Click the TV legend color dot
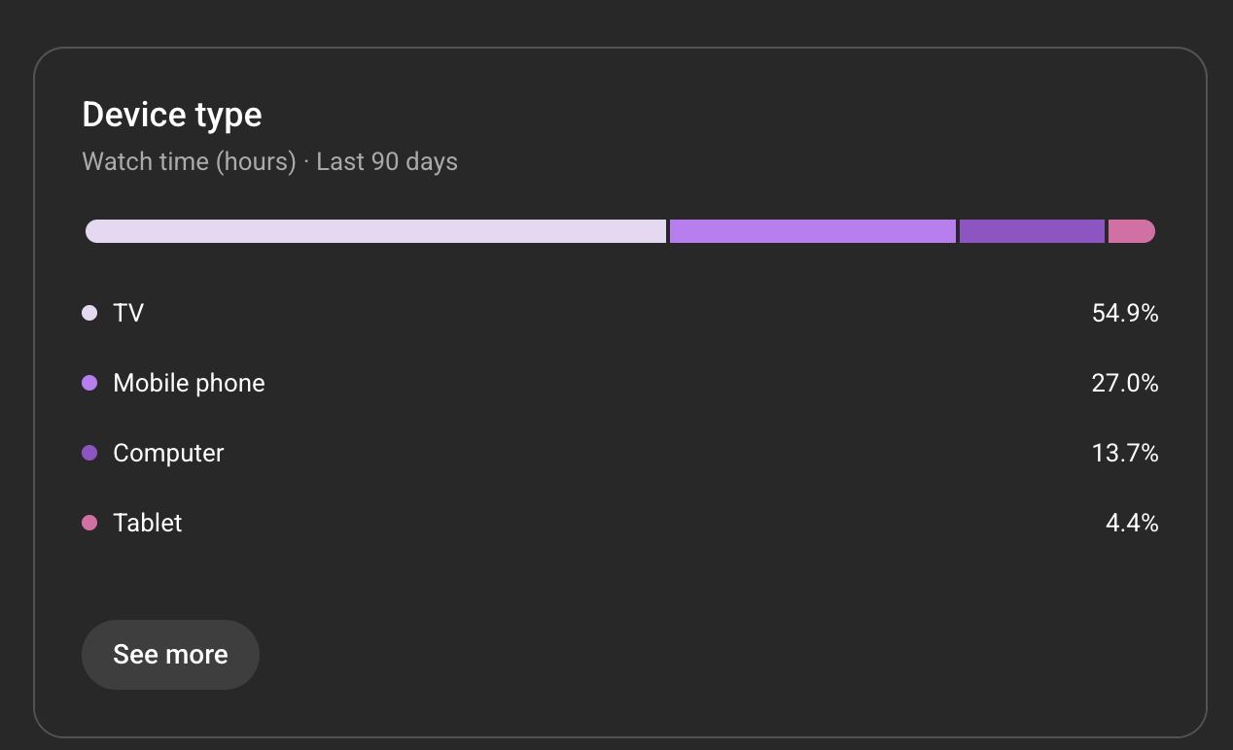The width and height of the screenshot is (1233, 750). click(x=89, y=313)
